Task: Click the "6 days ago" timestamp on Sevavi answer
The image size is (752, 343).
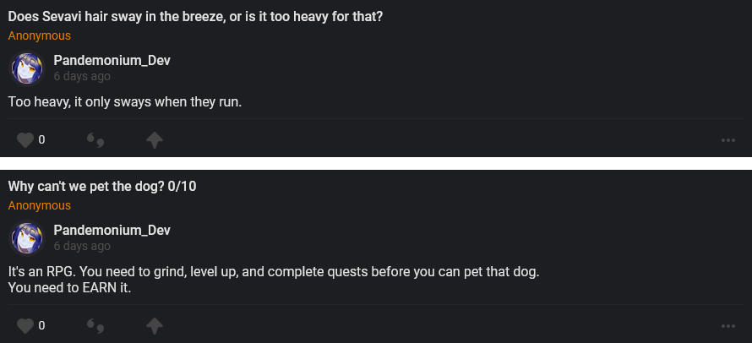Action: pyautogui.click(x=82, y=77)
